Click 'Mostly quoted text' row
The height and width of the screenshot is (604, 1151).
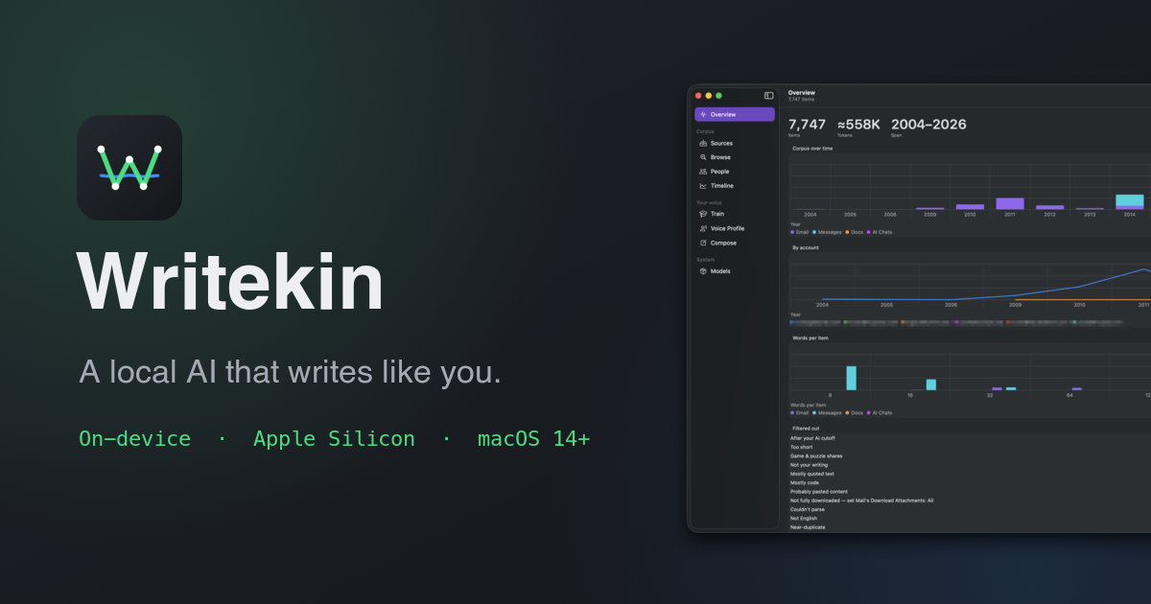point(812,474)
